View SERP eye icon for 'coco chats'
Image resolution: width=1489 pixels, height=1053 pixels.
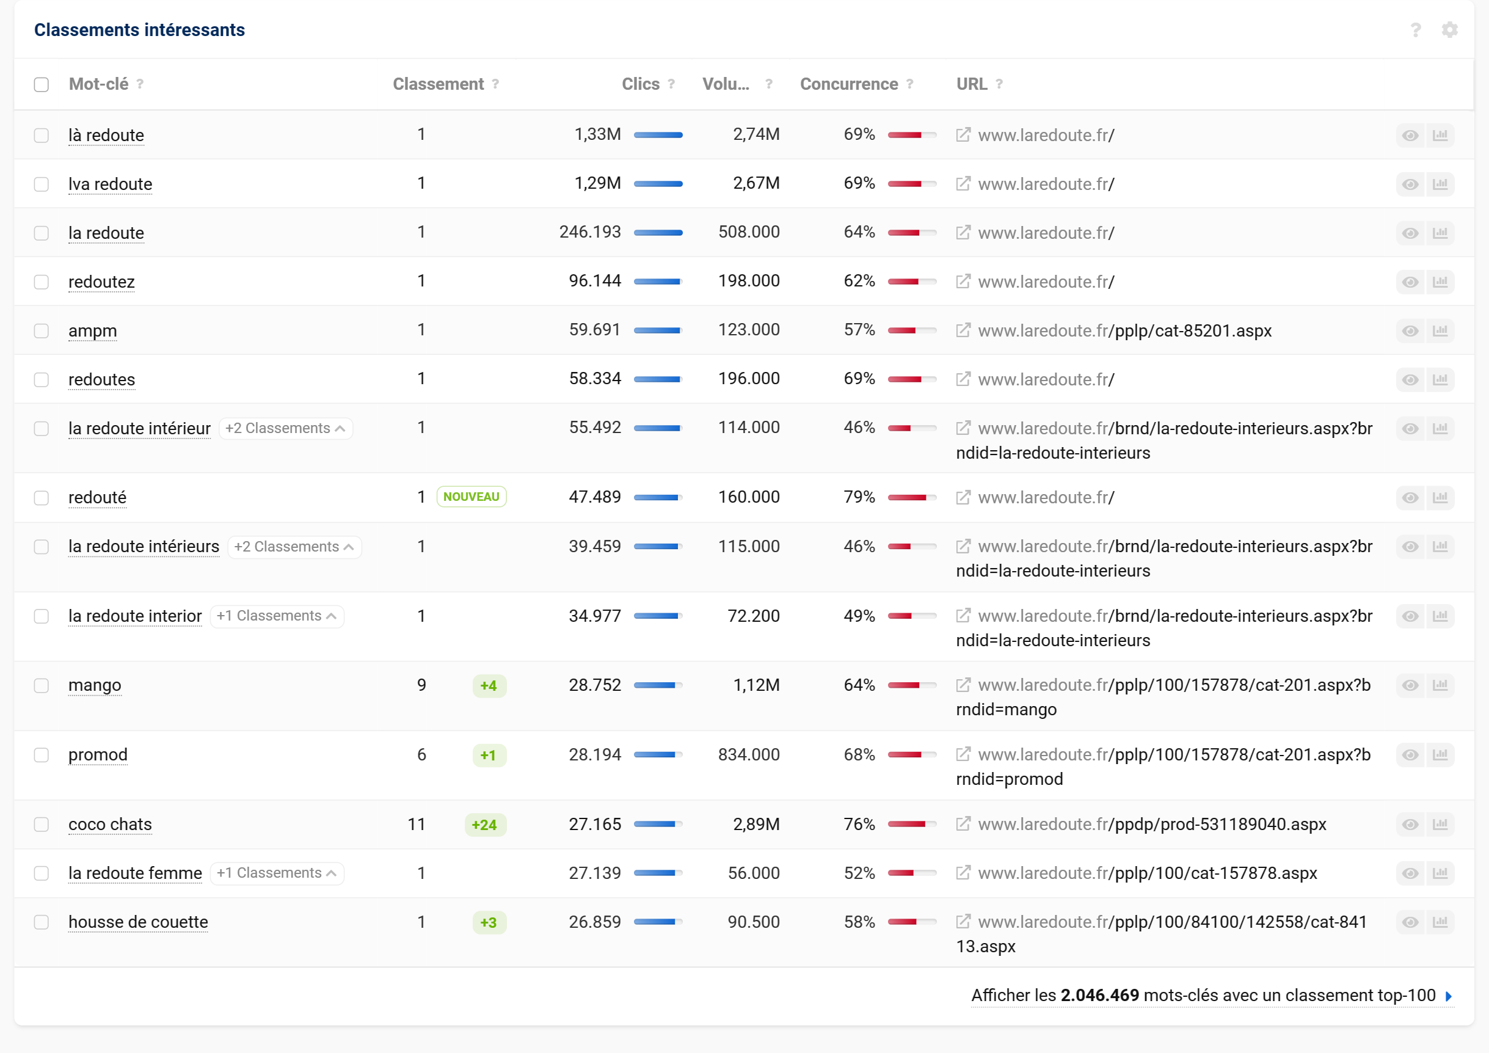1411,824
